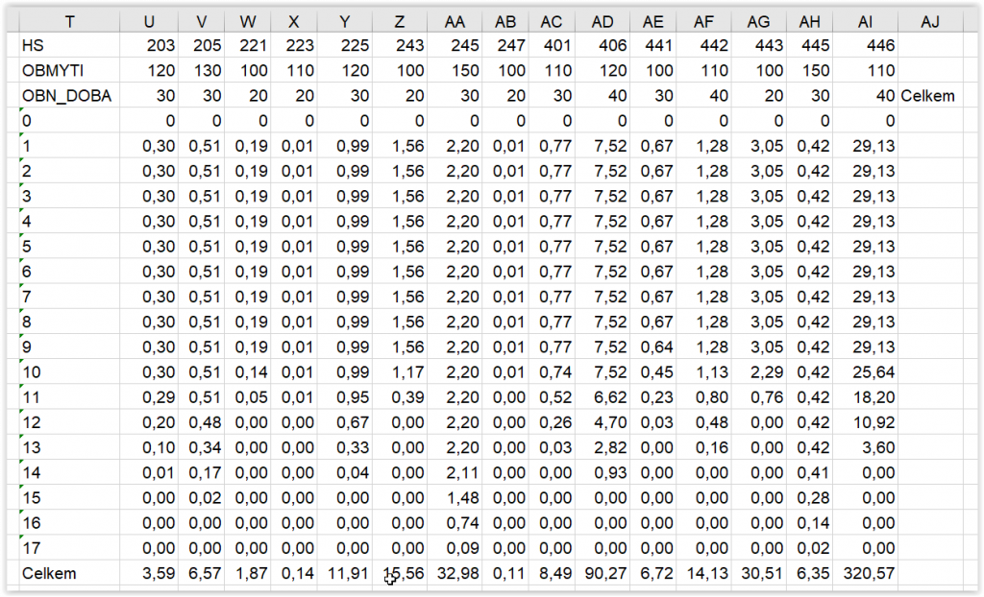Select the bottom Celkem row label

tap(69, 573)
